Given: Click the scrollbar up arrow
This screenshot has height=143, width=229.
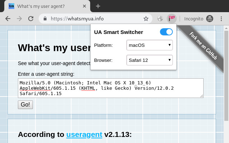Looking at the screenshot, I should (226, 28).
